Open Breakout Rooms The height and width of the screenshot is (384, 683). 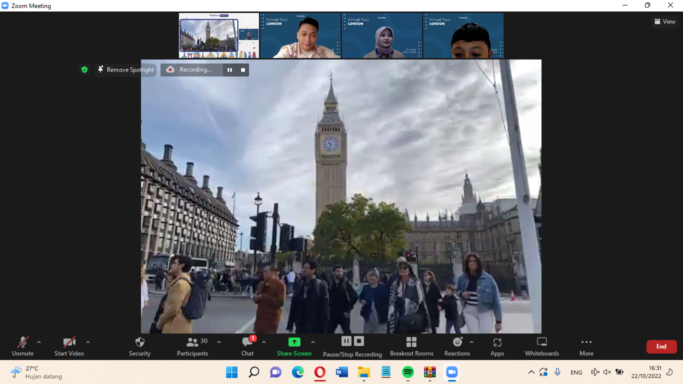[x=411, y=346]
